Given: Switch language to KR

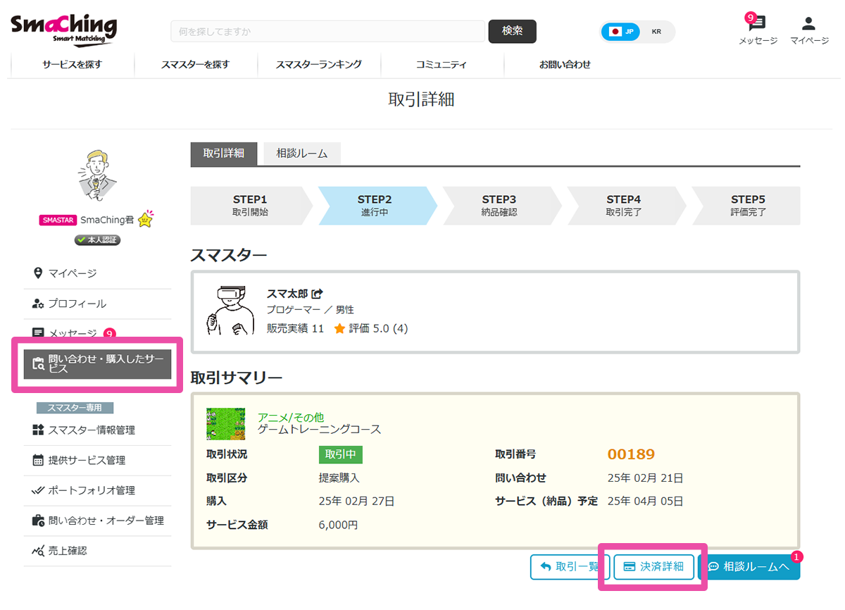Looking at the screenshot, I should pos(656,32).
